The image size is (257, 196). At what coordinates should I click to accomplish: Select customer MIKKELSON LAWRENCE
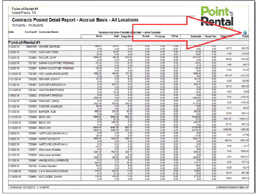point(54,161)
